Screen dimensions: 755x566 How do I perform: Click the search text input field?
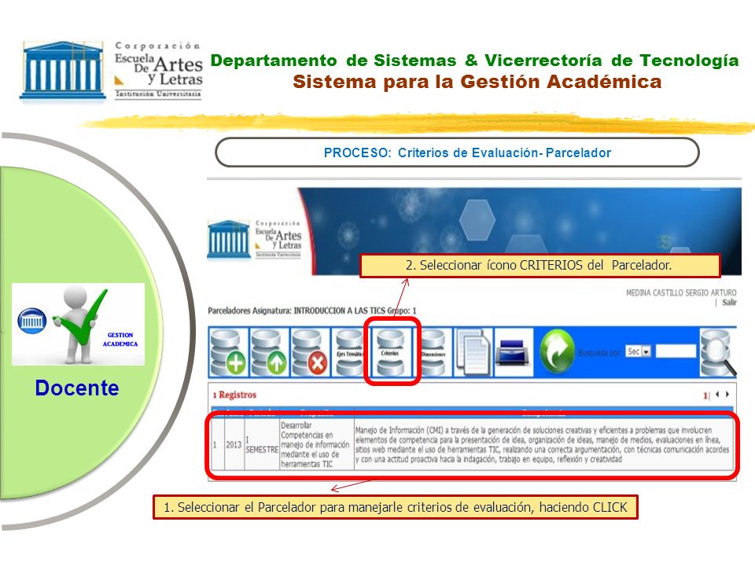[676, 351]
